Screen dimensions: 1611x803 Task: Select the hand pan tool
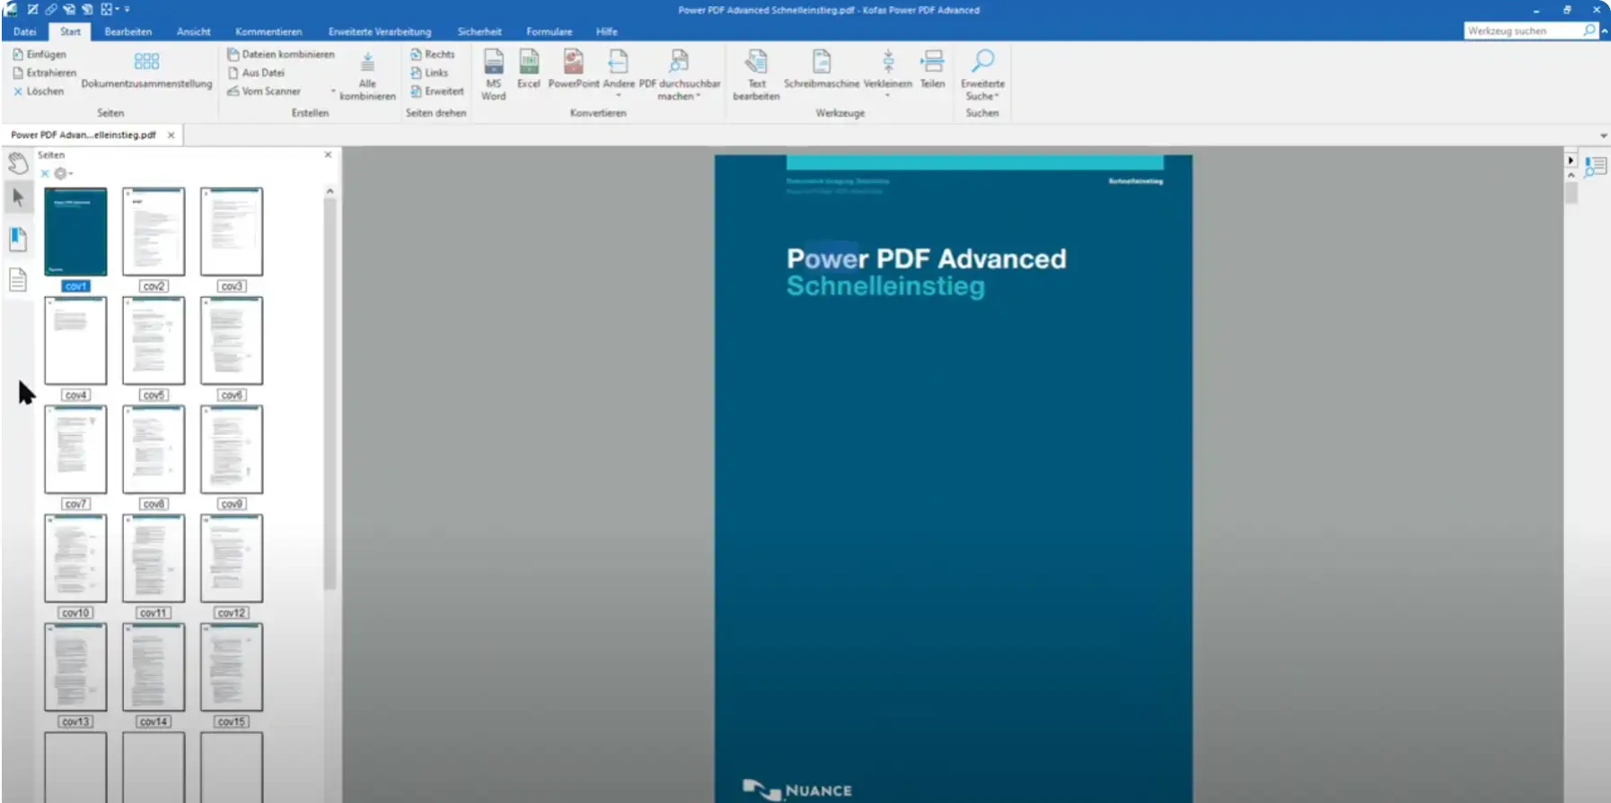18,162
